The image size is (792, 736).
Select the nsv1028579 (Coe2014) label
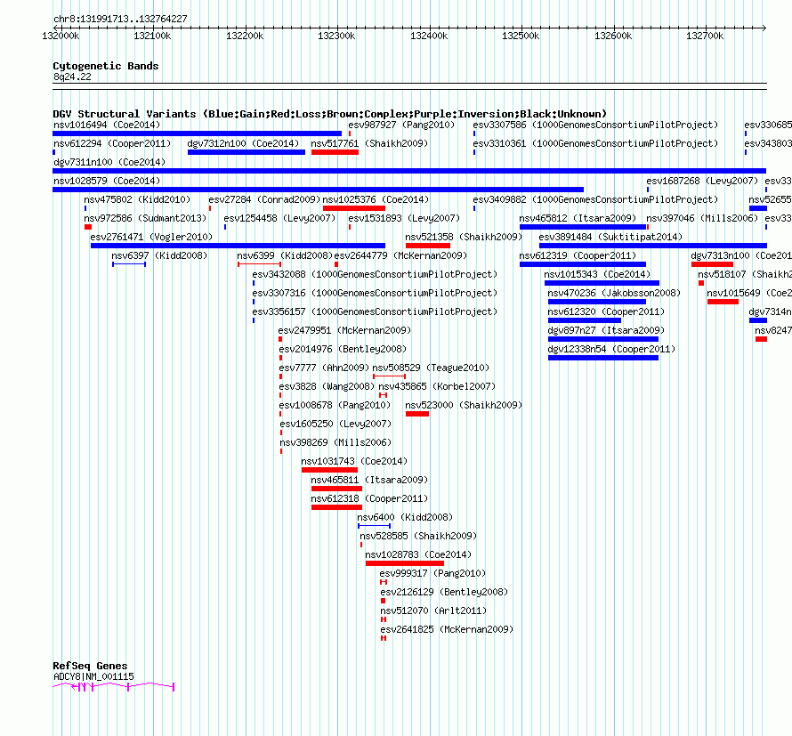[x=107, y=181]
